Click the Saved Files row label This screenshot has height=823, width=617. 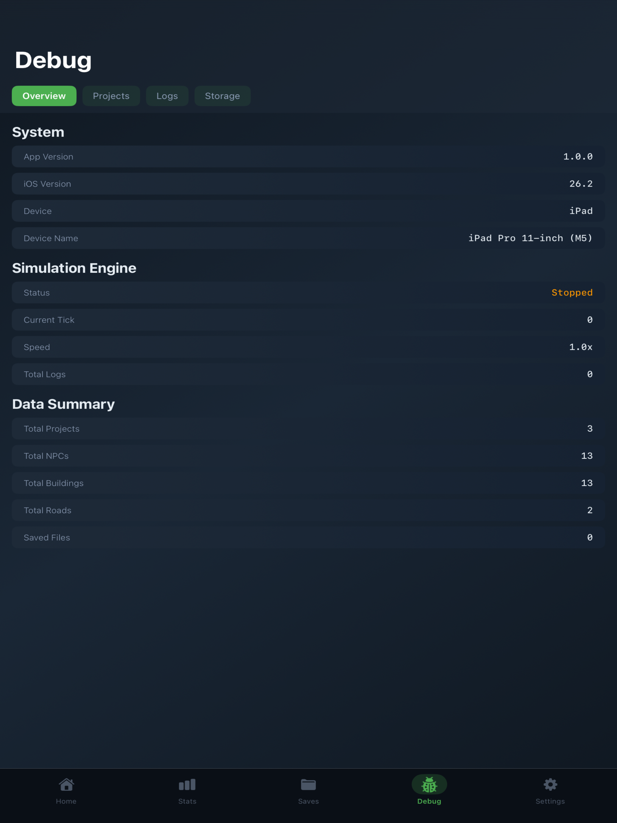click(x=47, y=537)
